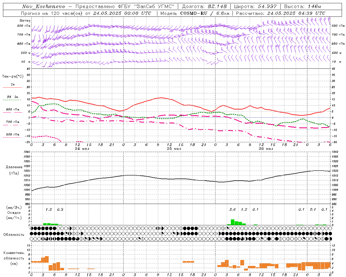Click the '2м' temperature legend entry
The width and height of the screenshot is (346, 277).
13,84
